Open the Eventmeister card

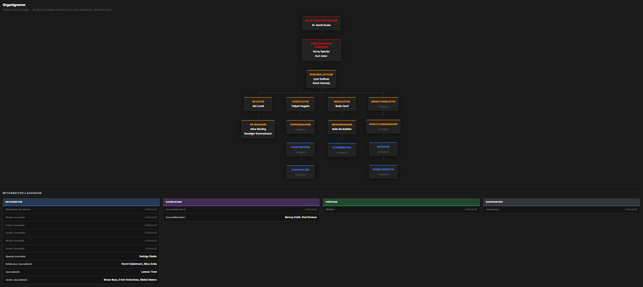(x=300, y=150)
